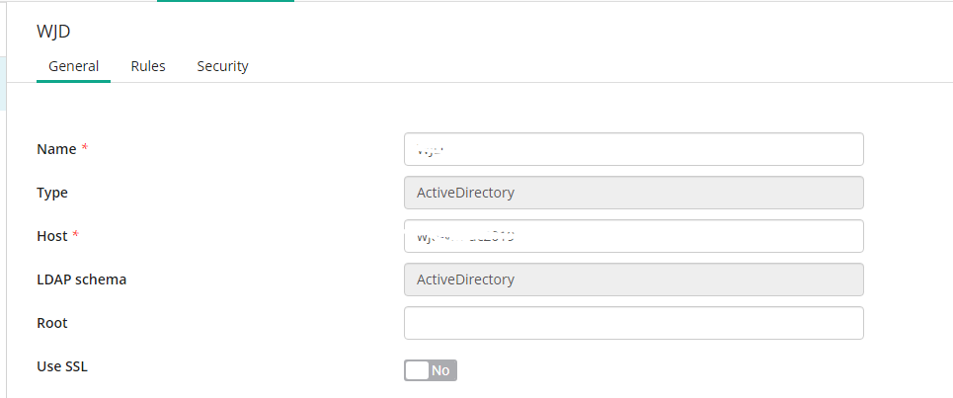Image resolution: width=953 pixels, height=398 pixels.
Task: Click the disabled Type ActiveDirectory field
Action: [633, 193]
